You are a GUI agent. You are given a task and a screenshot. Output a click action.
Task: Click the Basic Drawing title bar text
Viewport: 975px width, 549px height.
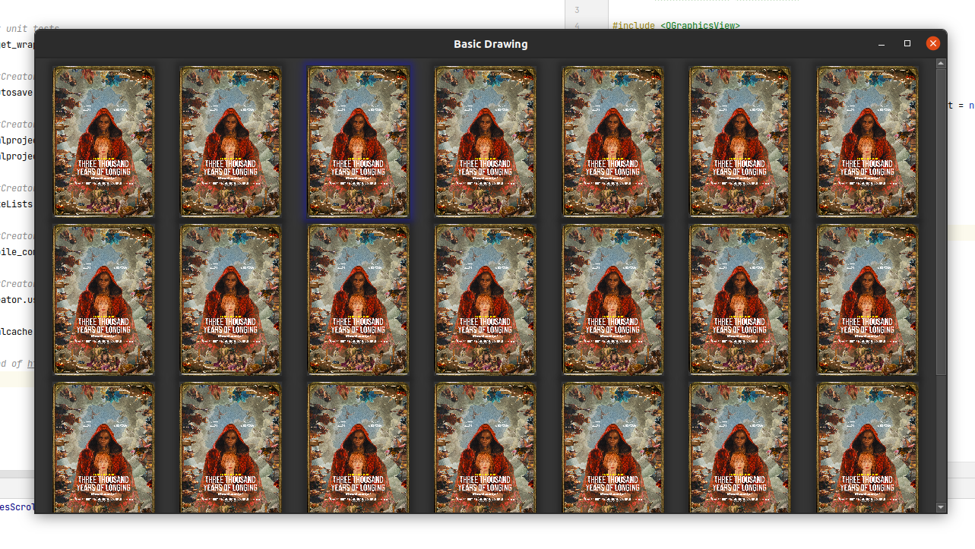(x=491, y=44)
